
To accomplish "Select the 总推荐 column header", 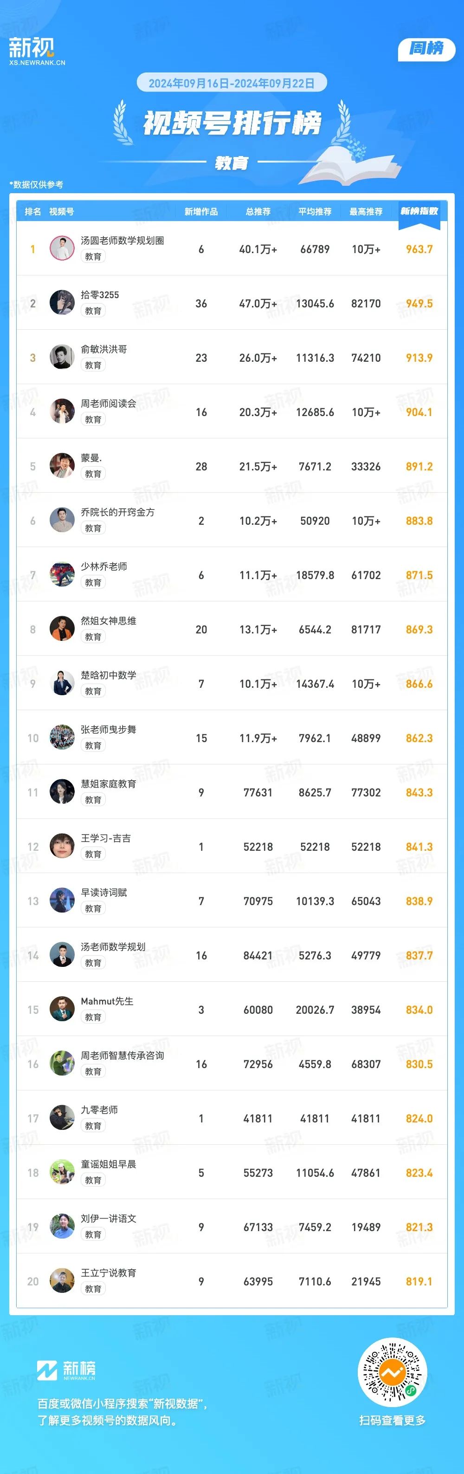I will (x=258, y=212).
